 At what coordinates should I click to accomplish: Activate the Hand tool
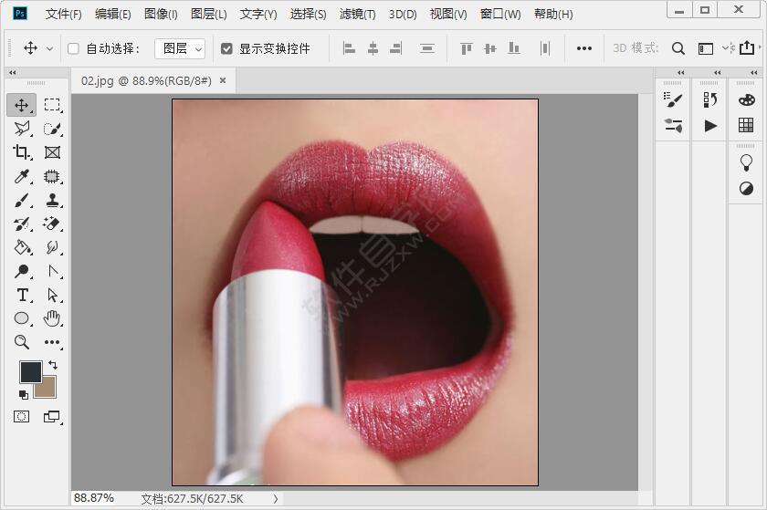pos(52,318)
